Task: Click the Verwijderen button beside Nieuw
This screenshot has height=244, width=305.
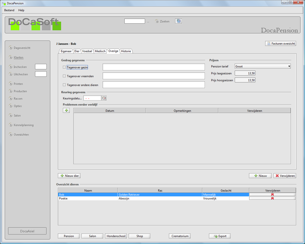Action: (285, 176)
